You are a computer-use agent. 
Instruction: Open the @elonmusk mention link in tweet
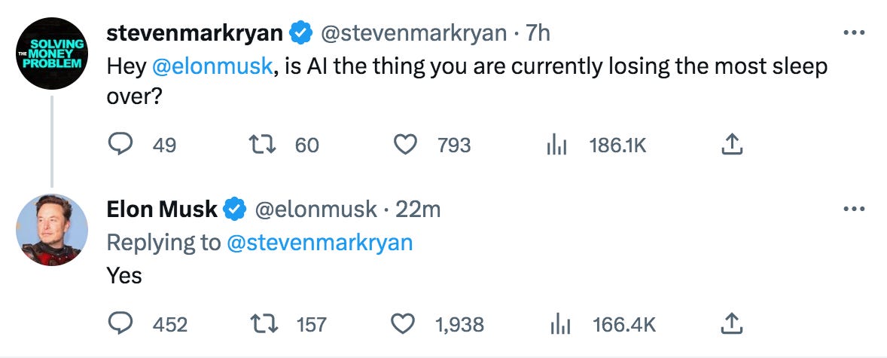(212, 67)
